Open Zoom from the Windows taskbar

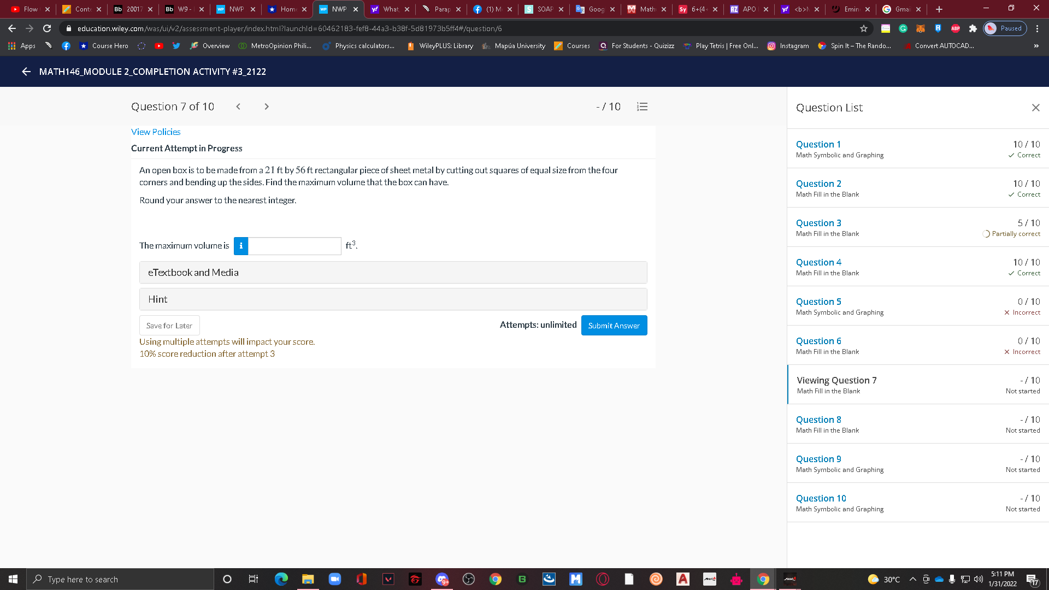tap(334, 579)
